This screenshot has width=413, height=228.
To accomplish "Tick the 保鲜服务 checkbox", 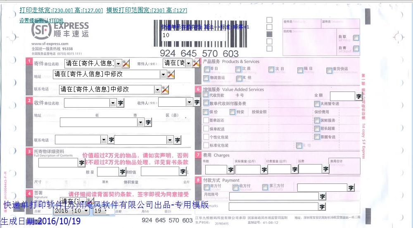I will pos(317,120).
